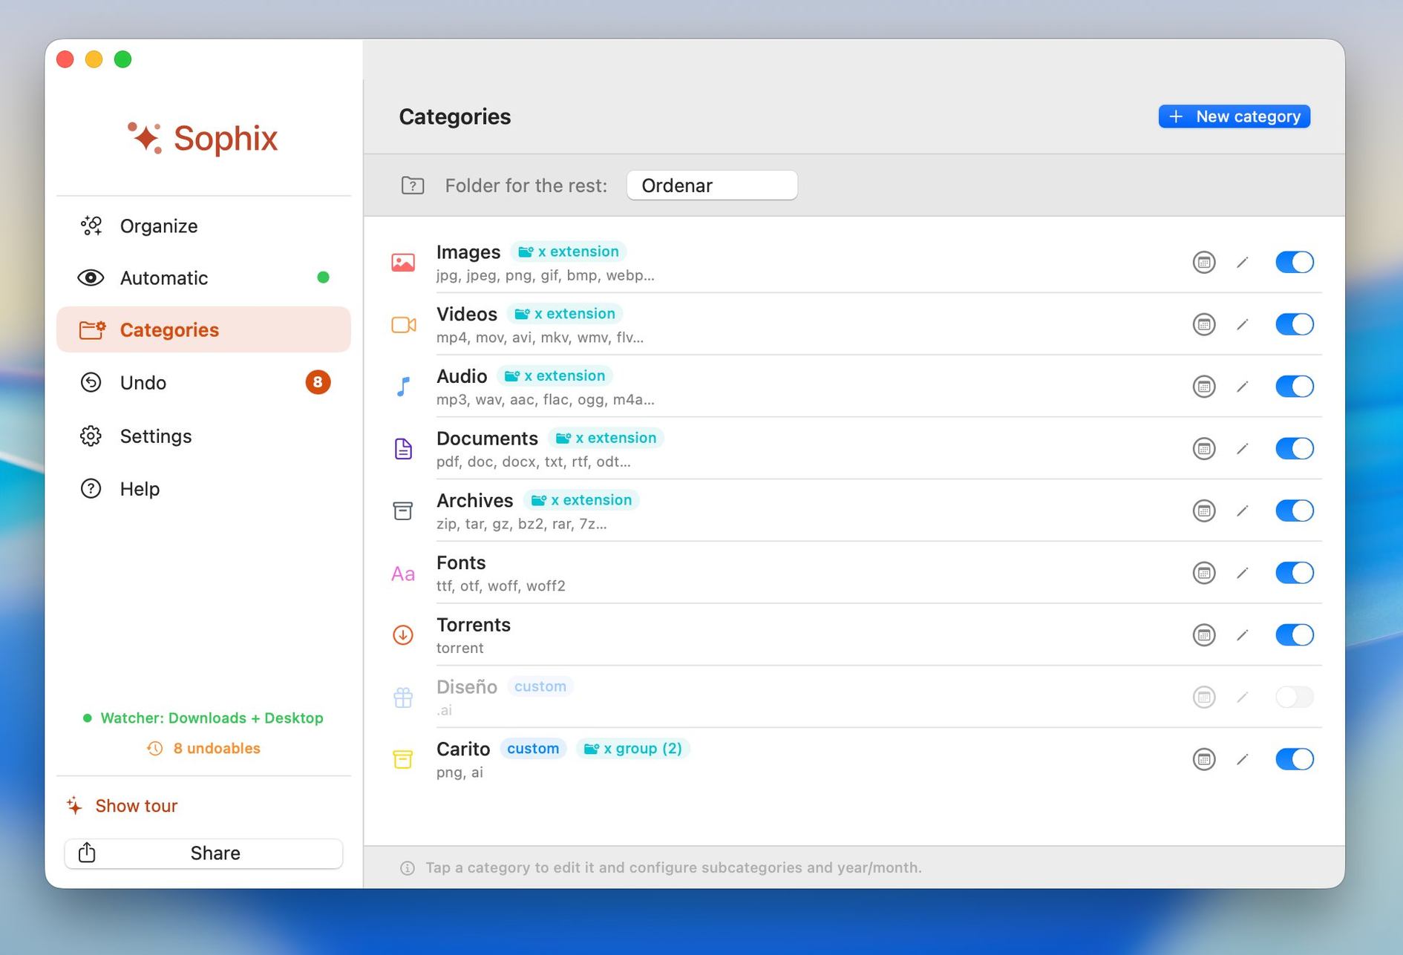This screenshot has width=1403, height=955.
Task: Edit the Folder for the rest field
Action: point(712,185)
